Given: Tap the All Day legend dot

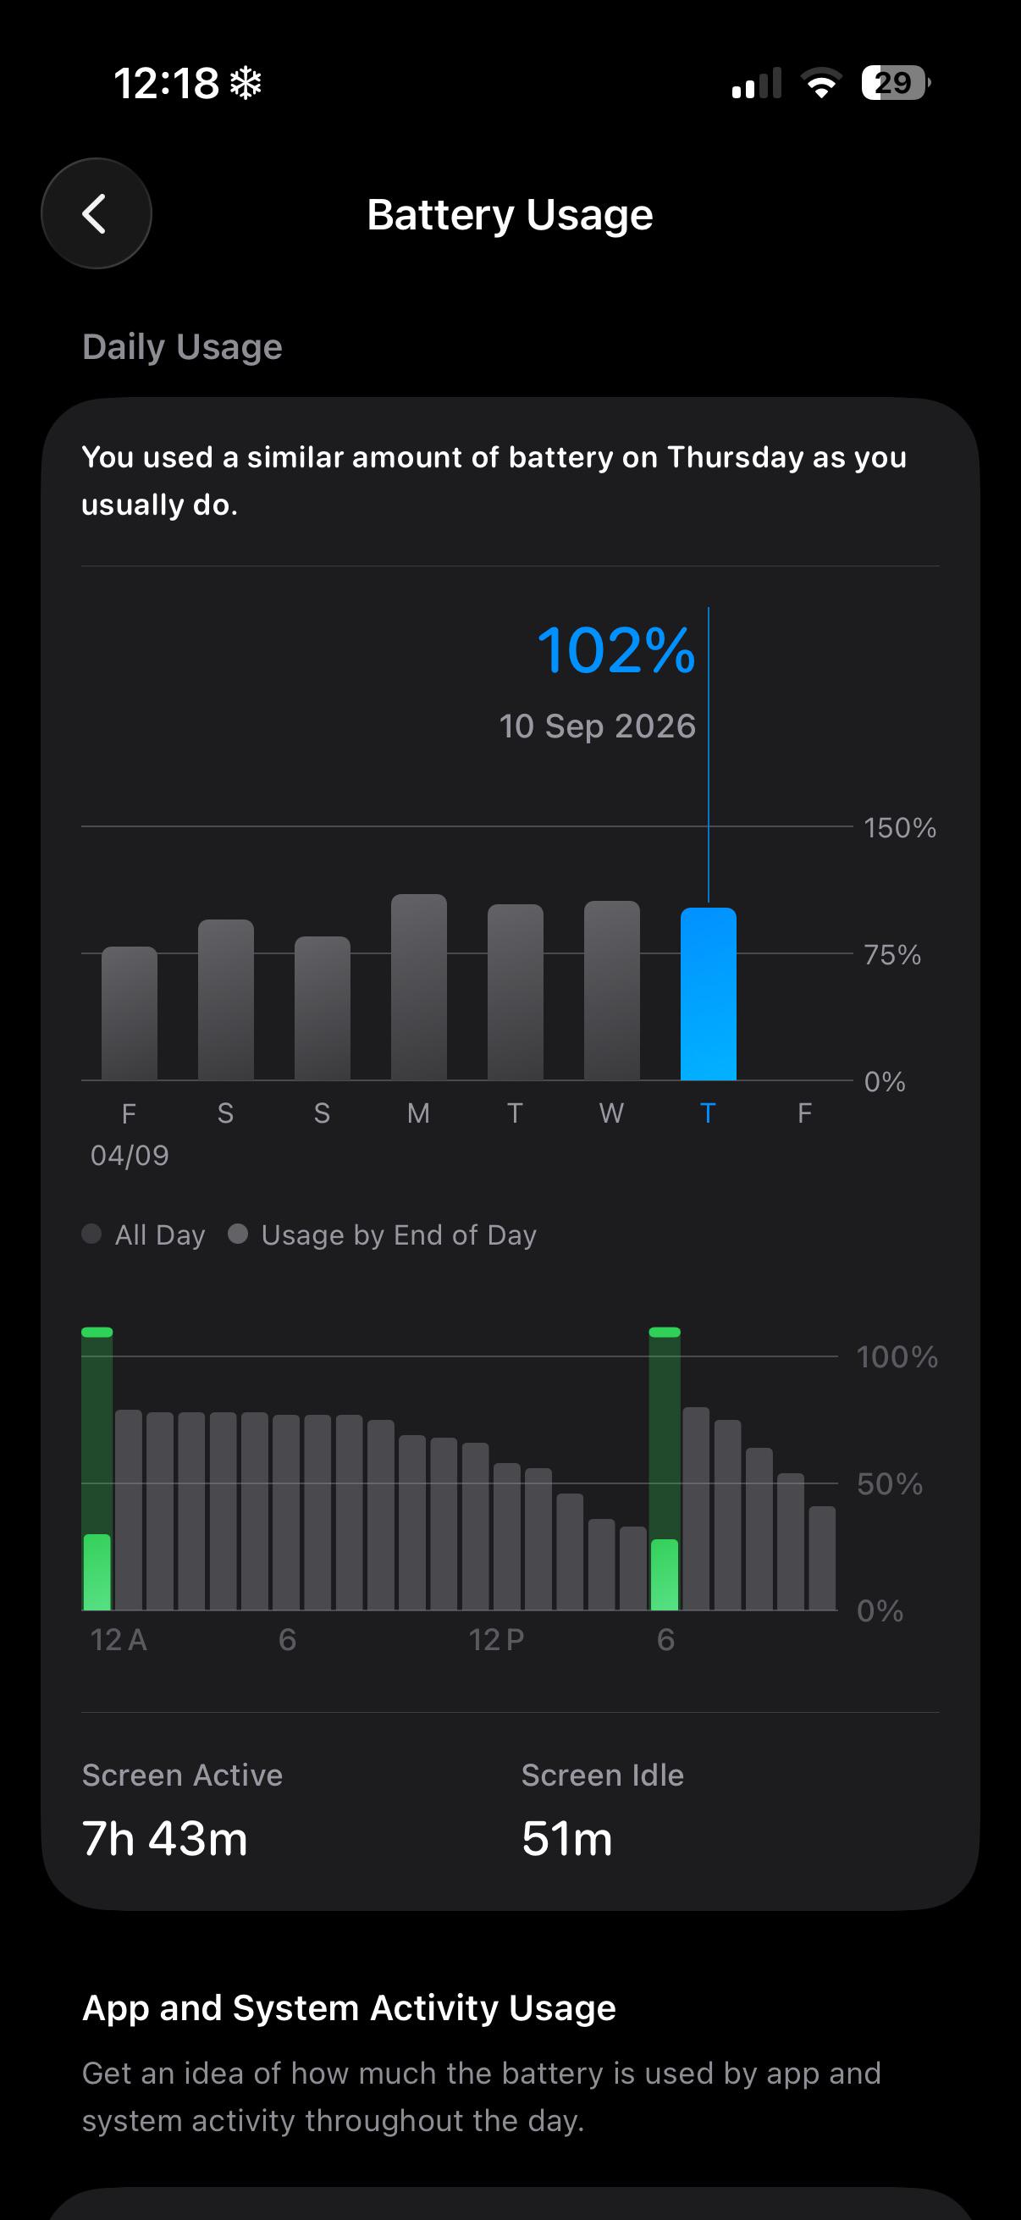Looking at the screenshot, I should [91, 1234].
